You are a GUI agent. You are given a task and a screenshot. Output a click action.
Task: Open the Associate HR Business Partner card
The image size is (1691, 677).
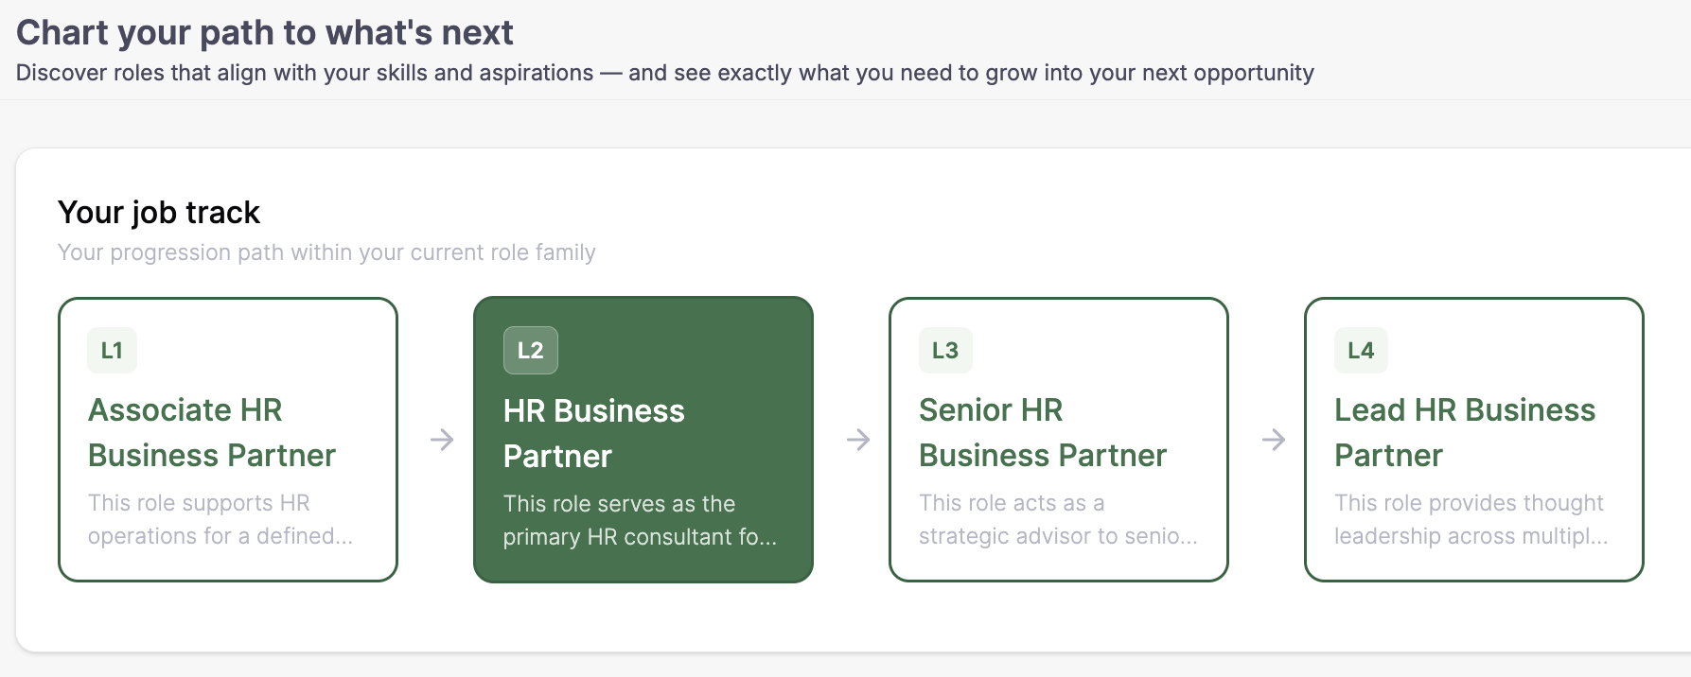(228, 440)
